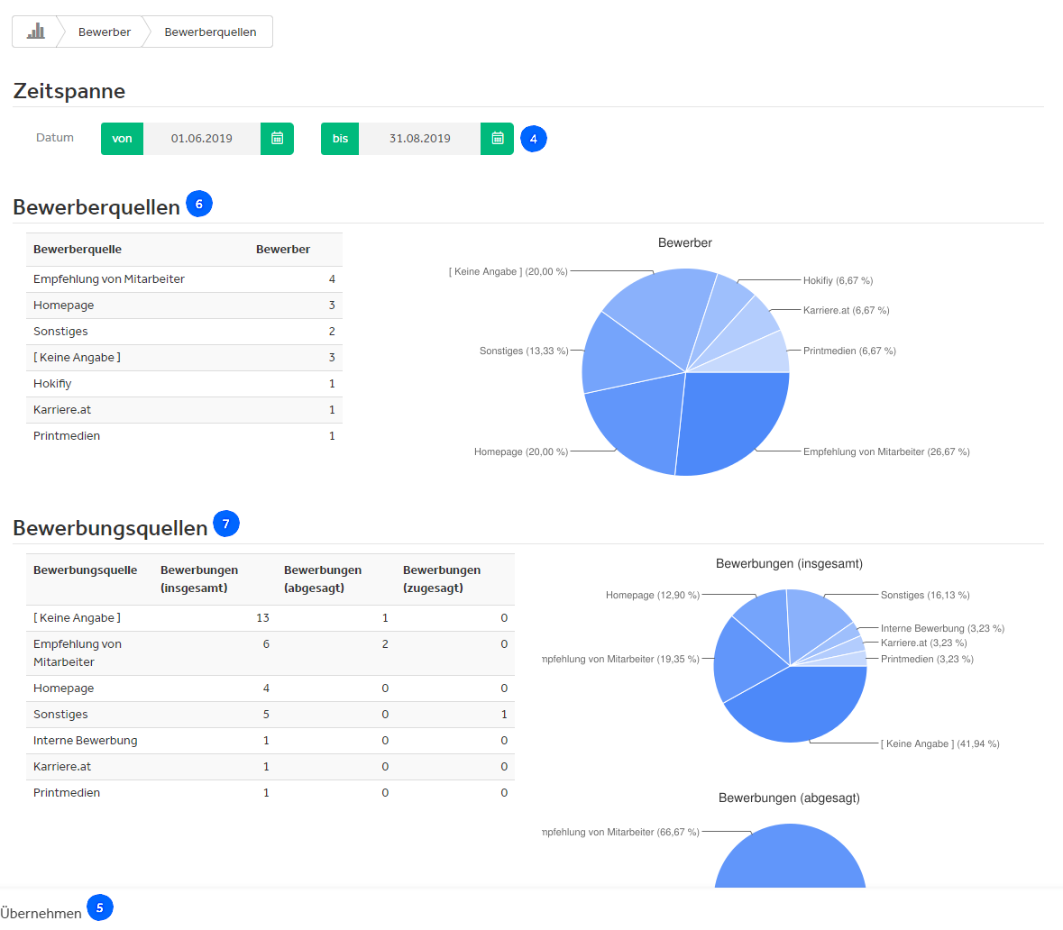
Task: Click the [ Keine Angabe ] (20,00 %) label
Action: click(508, 272)
